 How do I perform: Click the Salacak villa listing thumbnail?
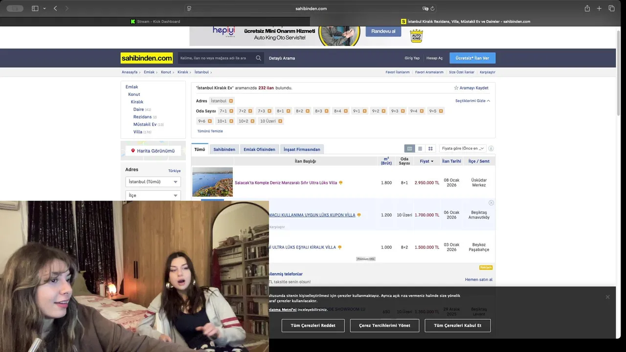pyautogui.click(x=212, y=182)
